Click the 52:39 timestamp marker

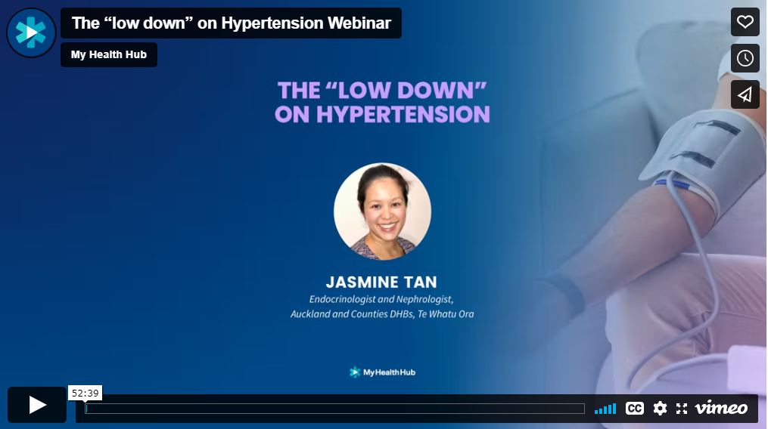[85, 393]
